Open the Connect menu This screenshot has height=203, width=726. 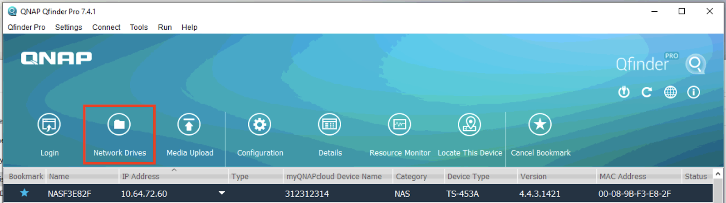point(106,27)
